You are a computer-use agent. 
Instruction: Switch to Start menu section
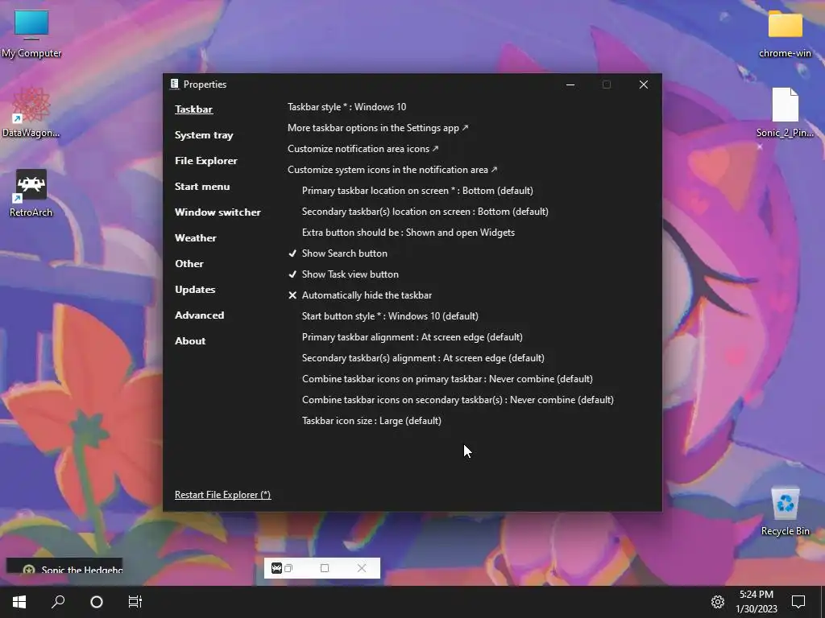202,187
